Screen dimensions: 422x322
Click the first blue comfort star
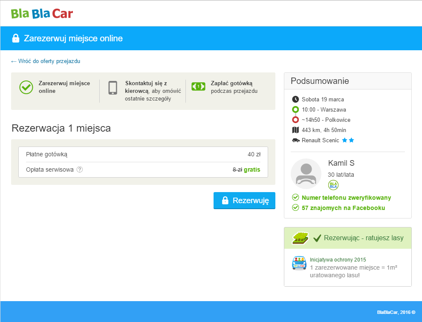coord(344,140)
